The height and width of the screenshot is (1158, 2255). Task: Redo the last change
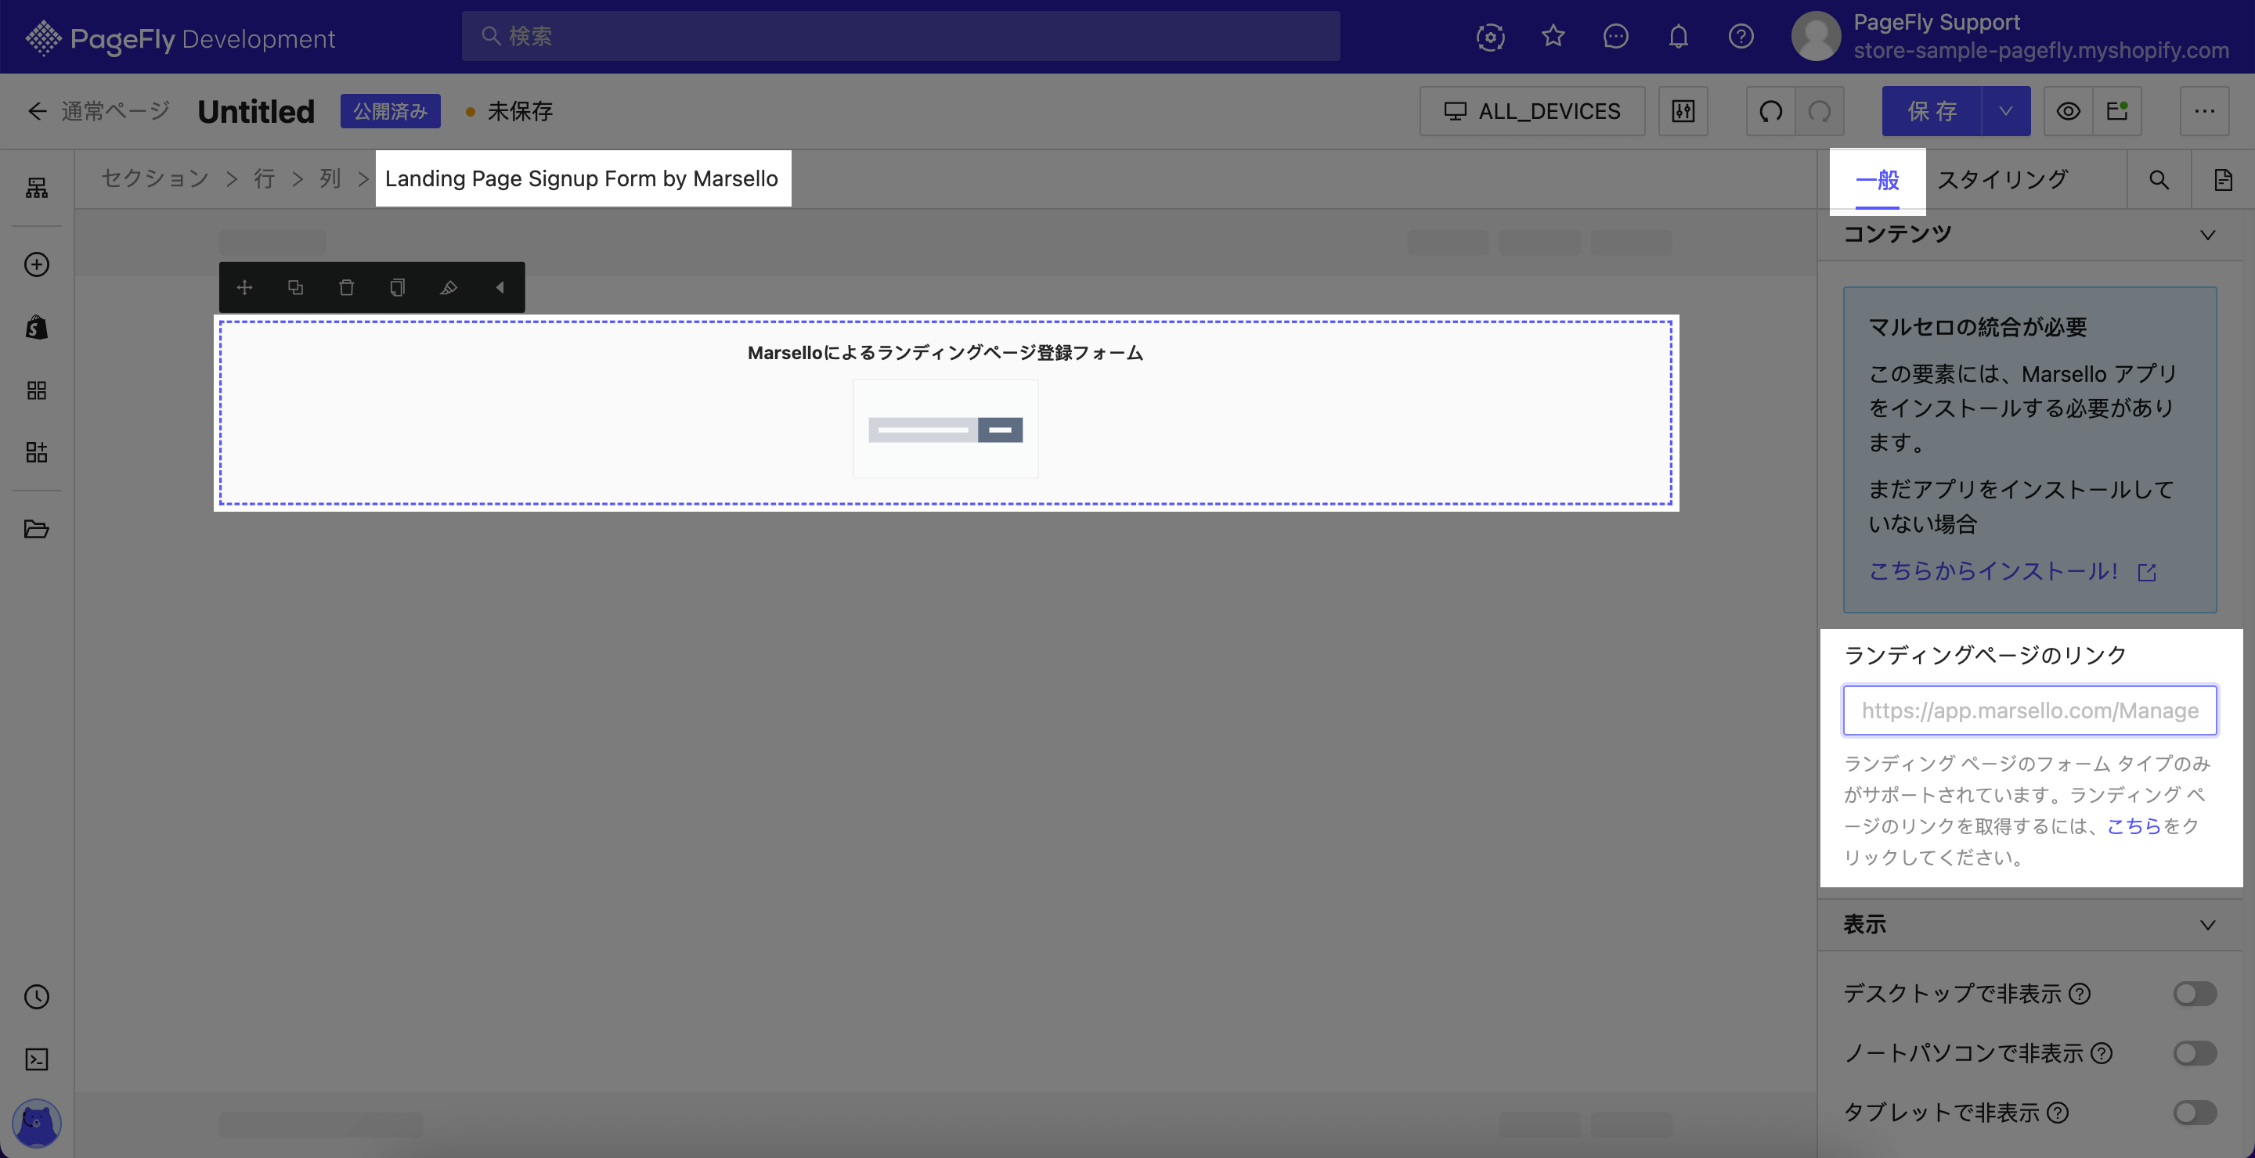click(1820, 111)
